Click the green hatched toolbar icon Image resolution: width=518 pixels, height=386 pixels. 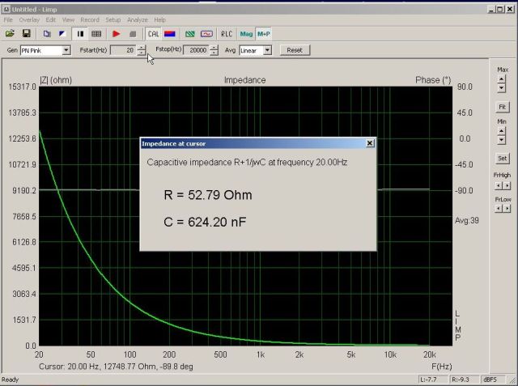(190, 34)
